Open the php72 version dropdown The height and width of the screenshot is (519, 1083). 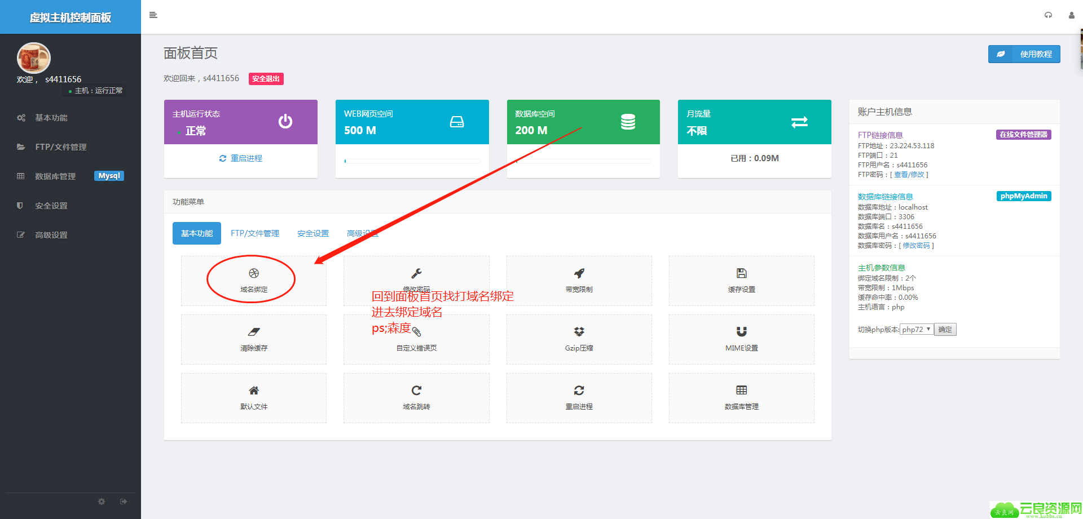pos(916,330)
